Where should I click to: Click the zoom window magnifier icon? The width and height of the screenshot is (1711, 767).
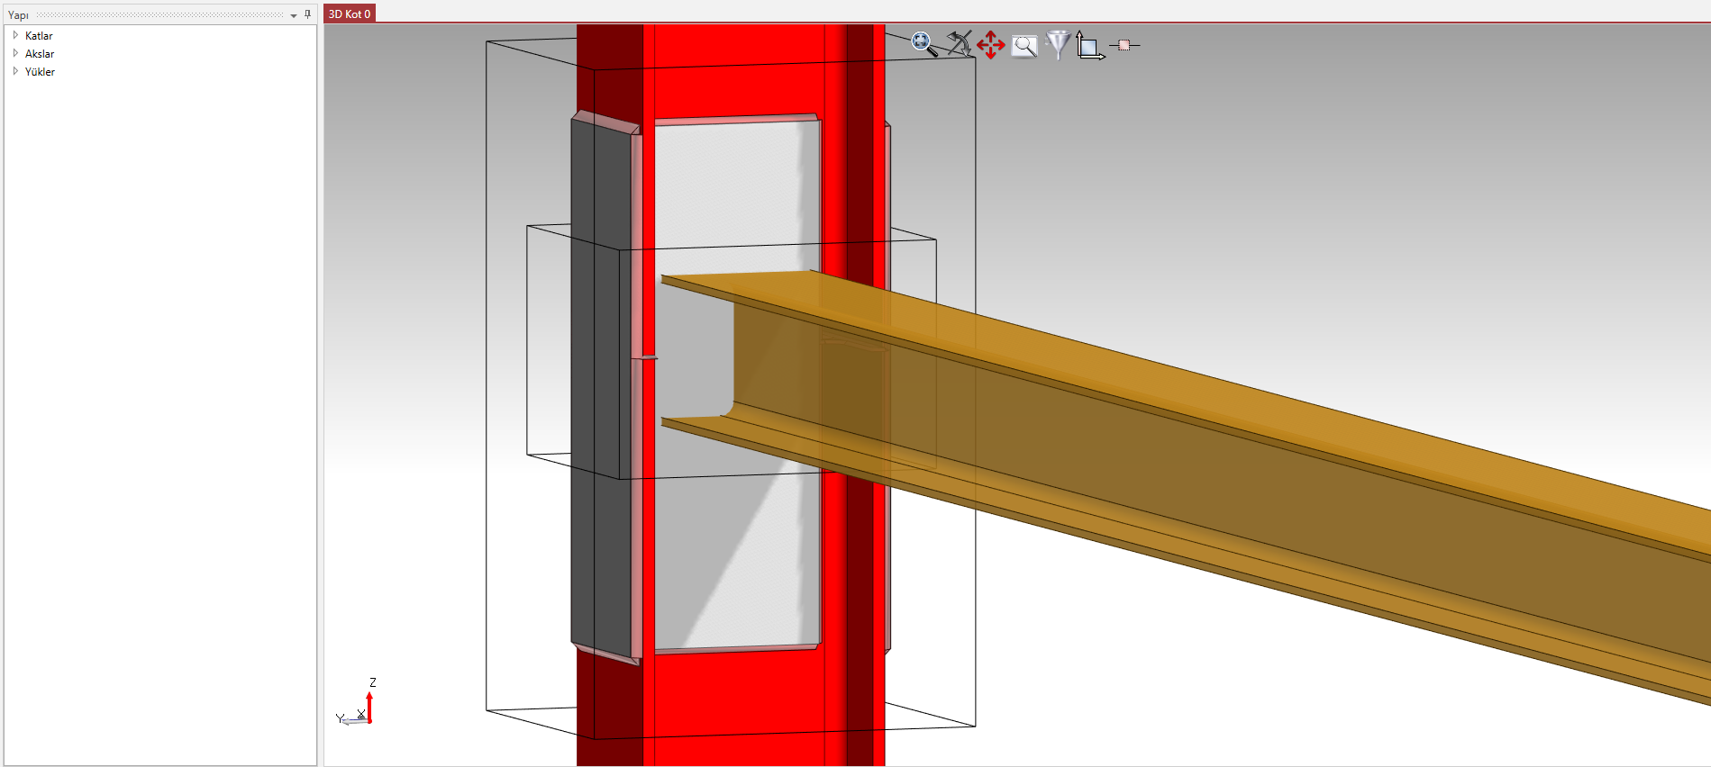coord(1024,46)
